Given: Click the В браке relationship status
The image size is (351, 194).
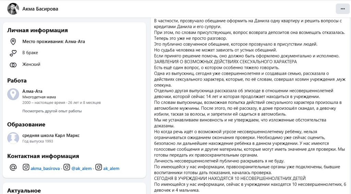Looking at the screenshot, I should pos(30,53).
